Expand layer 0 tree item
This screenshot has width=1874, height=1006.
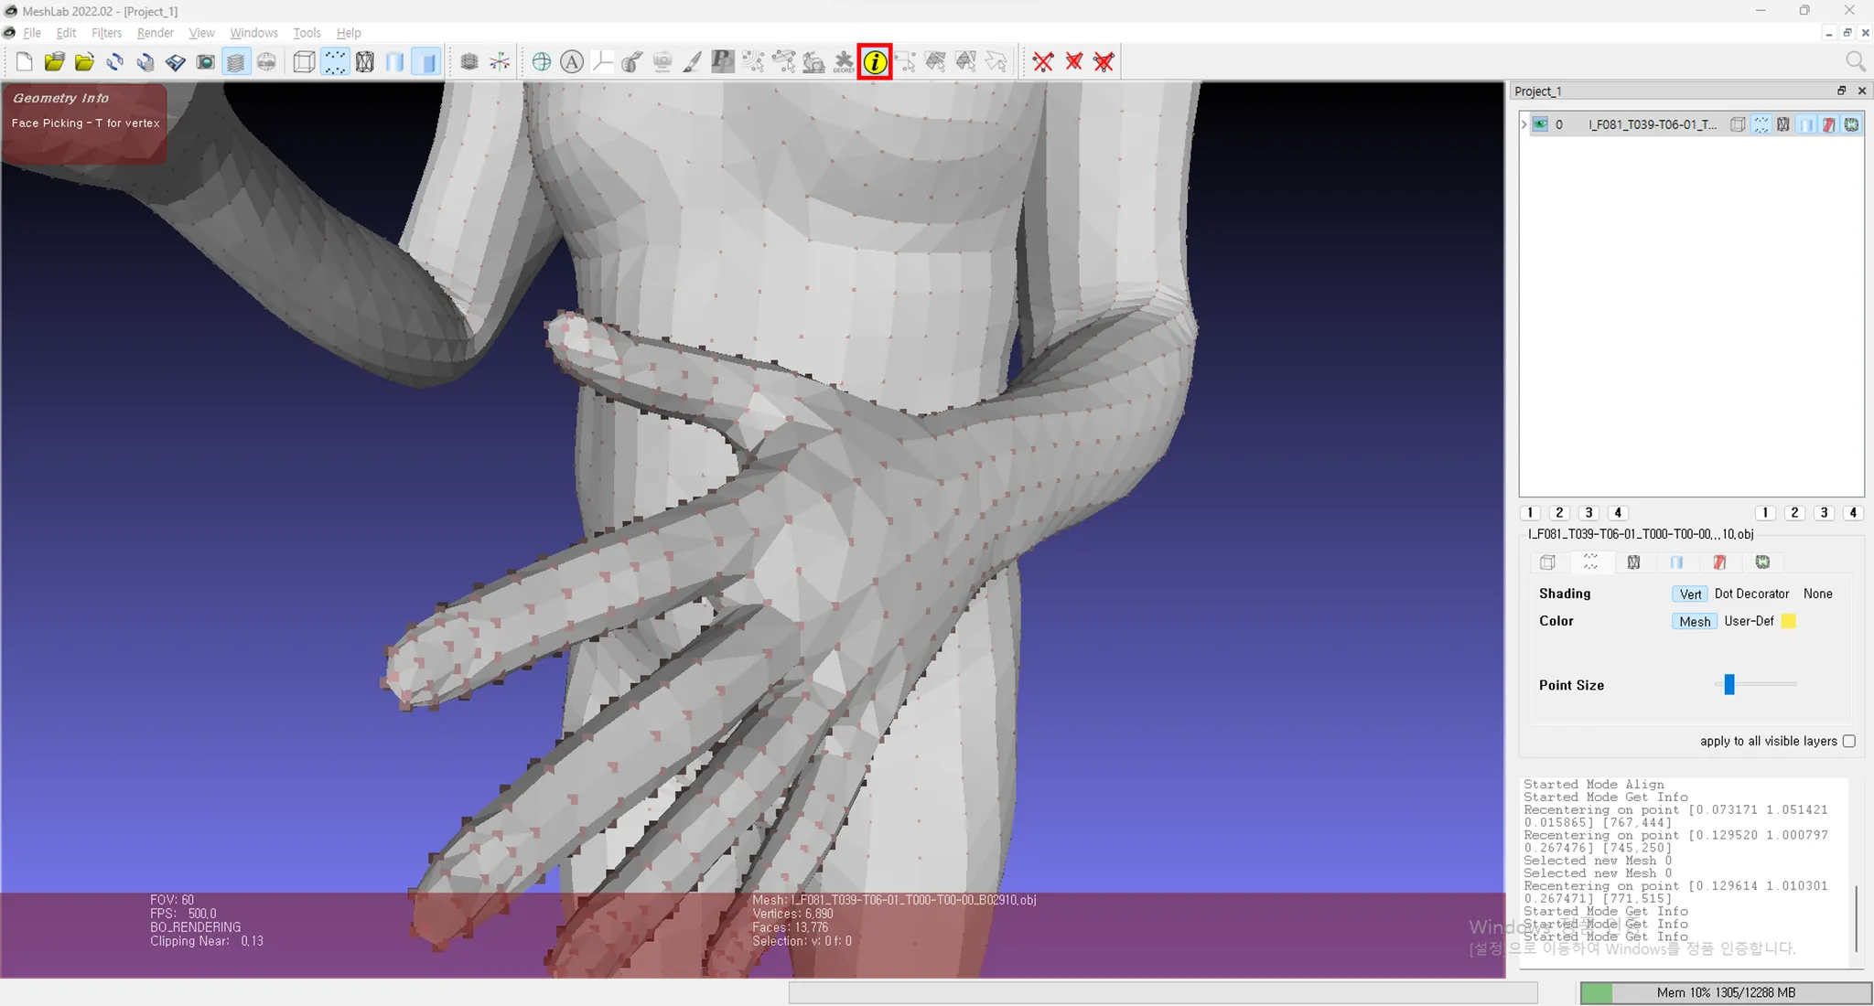click(x=1524, y=124)
